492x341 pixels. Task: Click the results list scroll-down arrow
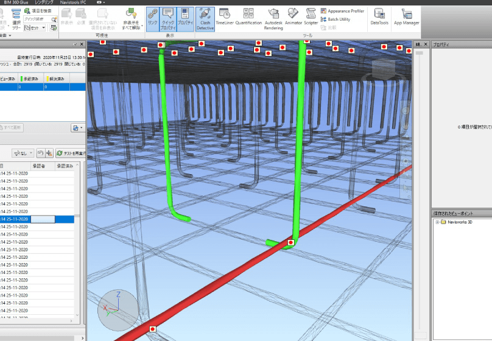77,315
